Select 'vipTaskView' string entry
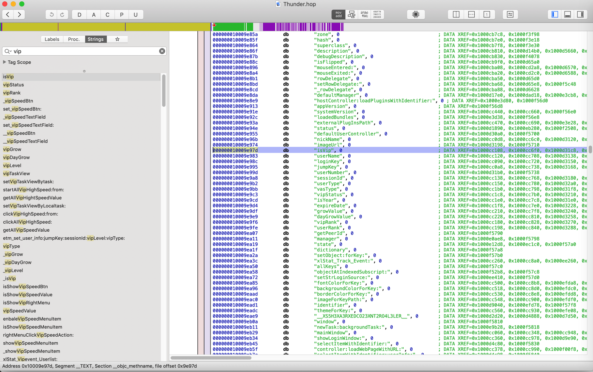593x372 pixels. 81,173
